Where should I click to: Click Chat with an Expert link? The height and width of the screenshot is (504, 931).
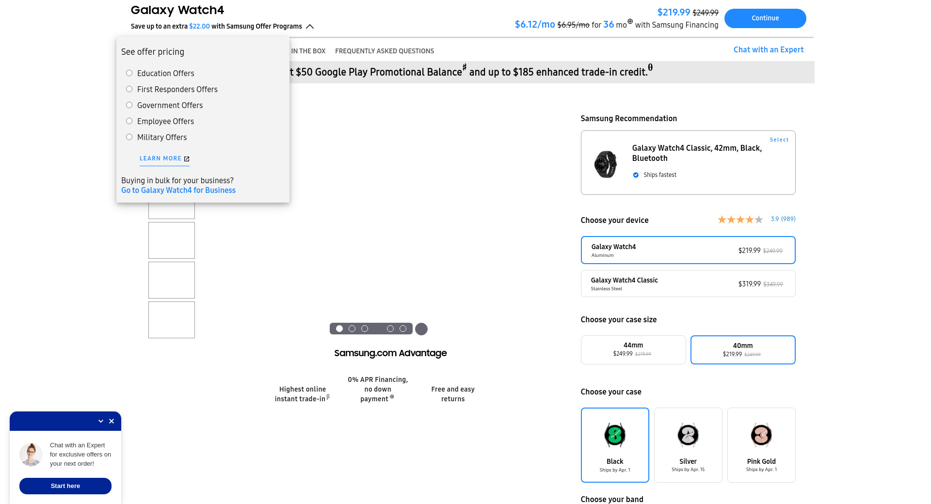(x=768, y=49)
